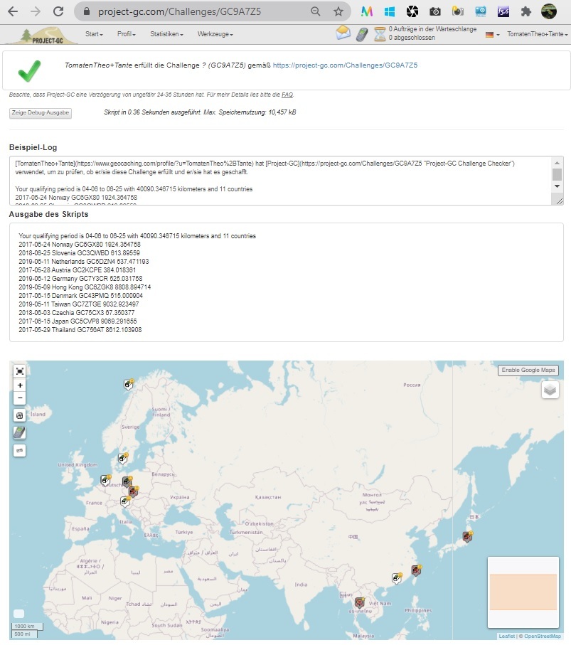Click the Thailand GC756AT output line
Image resolution: width=571 pixels, height=645 pixels.
(x=80, y=330)
